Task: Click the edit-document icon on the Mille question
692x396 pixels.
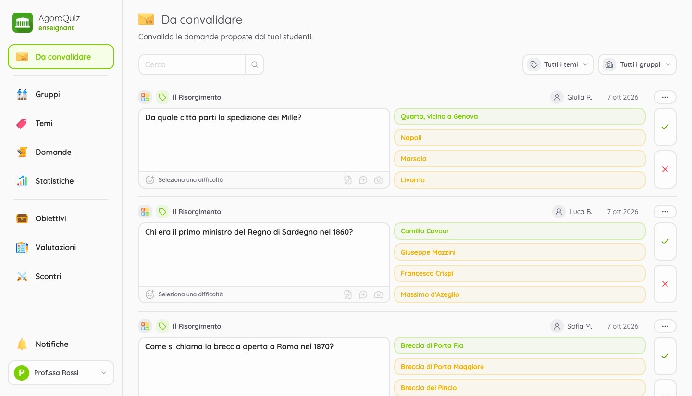Action: click(348, 180)
